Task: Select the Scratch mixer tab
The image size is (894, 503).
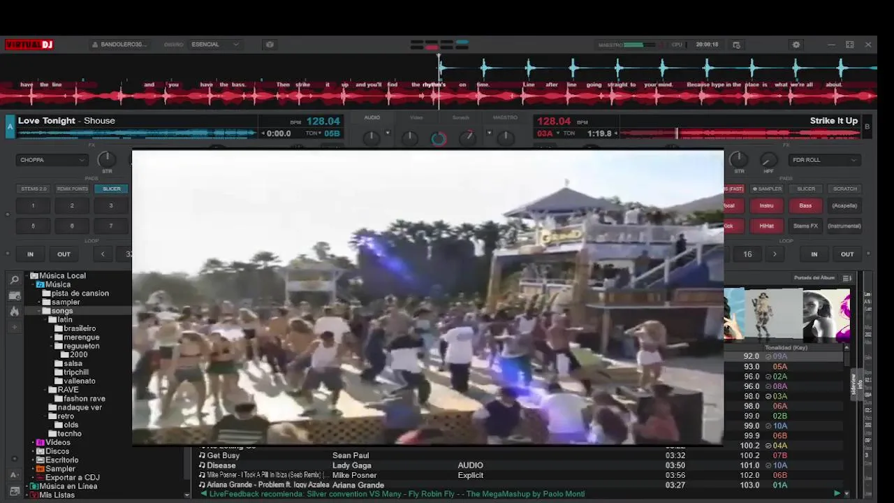Action: click(x=461, y=117)
